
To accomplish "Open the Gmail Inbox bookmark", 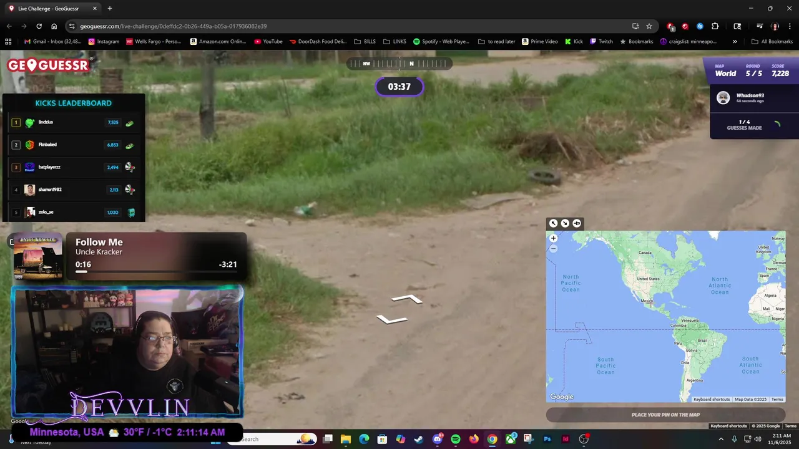I will coord(52,42).
